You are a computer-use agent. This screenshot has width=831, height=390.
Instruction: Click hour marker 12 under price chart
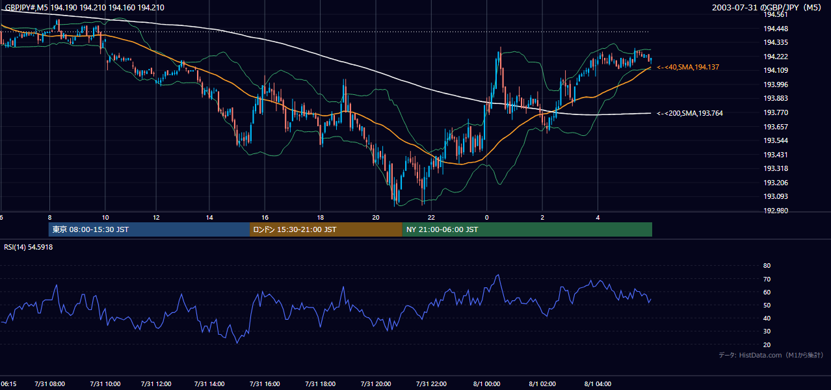(156, 217)
